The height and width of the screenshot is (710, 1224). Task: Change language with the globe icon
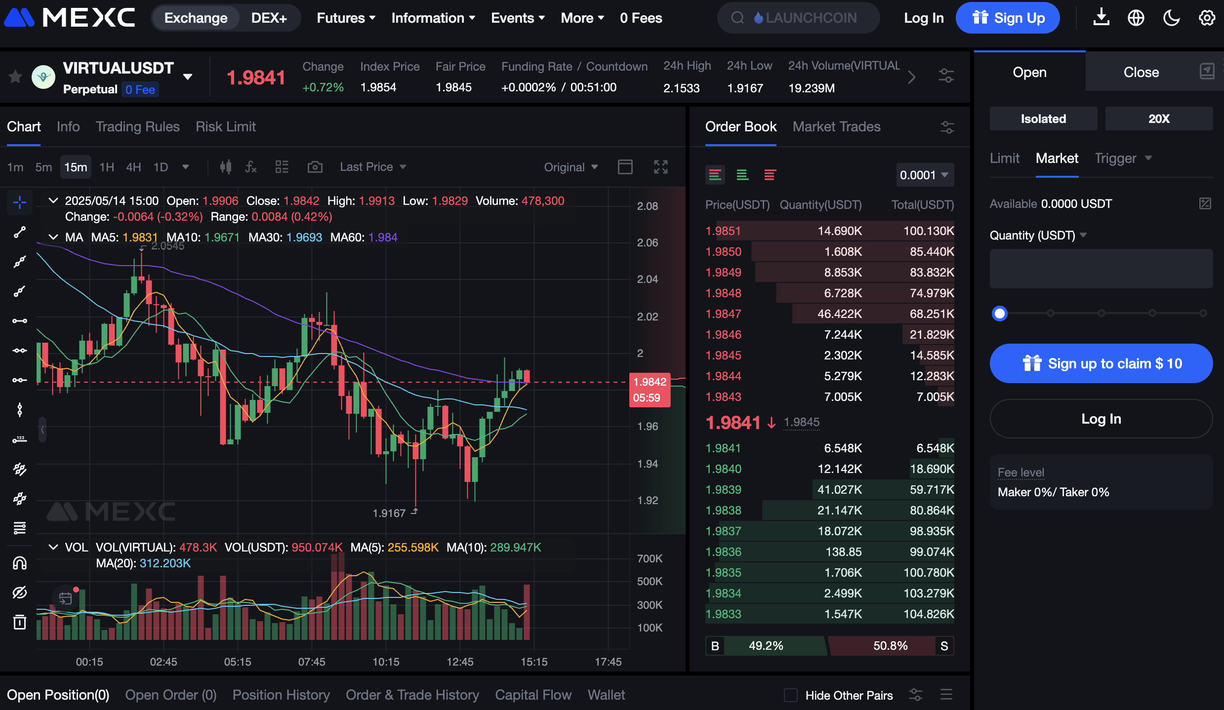pos(1136,18)
